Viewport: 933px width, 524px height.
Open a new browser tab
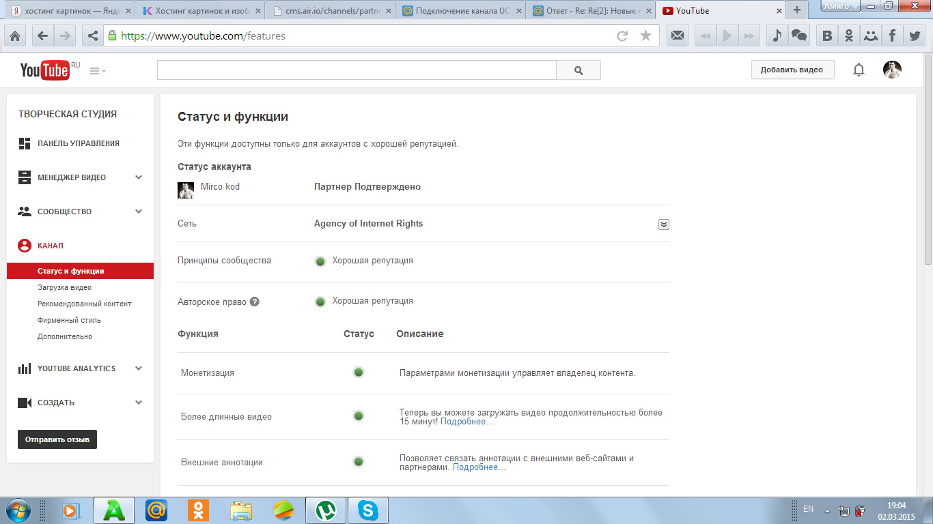[796, 10]
